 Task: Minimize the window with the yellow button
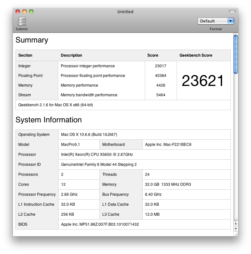[24, 12]
